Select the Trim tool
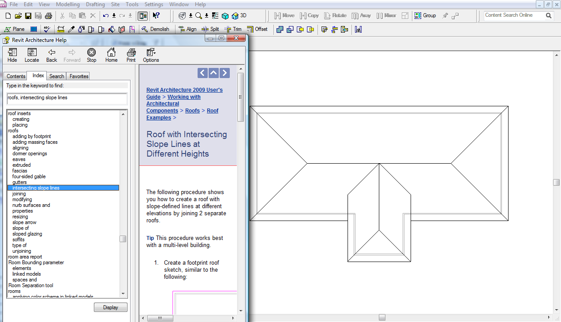The height and width of the screenshot is (322, 561). tap(233, 29)
